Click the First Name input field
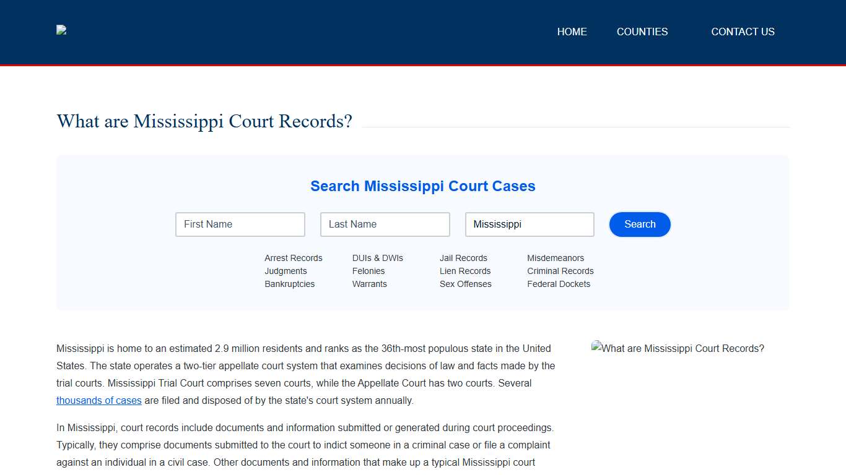846x475 pixels. [240, 224]
